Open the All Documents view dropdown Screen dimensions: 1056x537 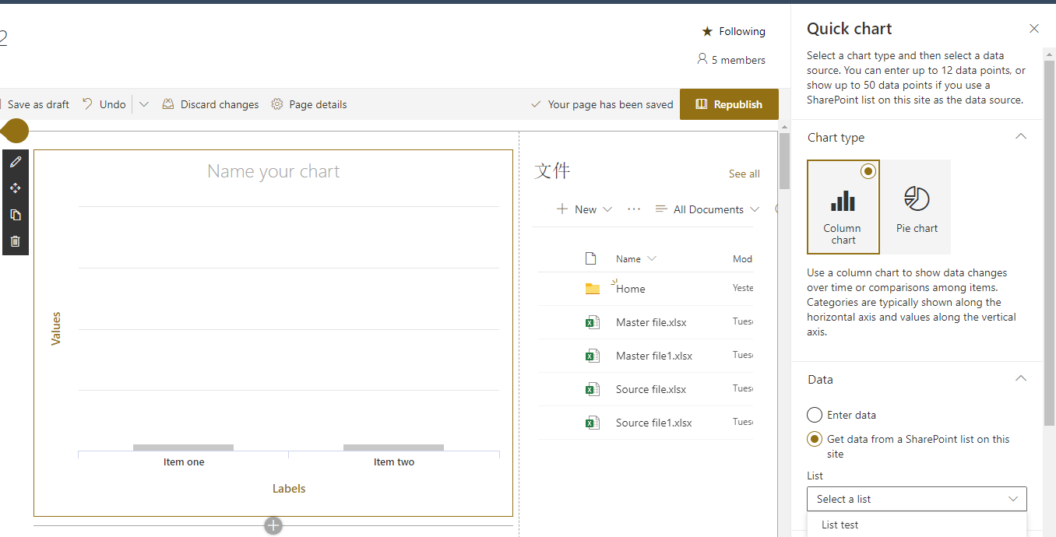[707, 209]
